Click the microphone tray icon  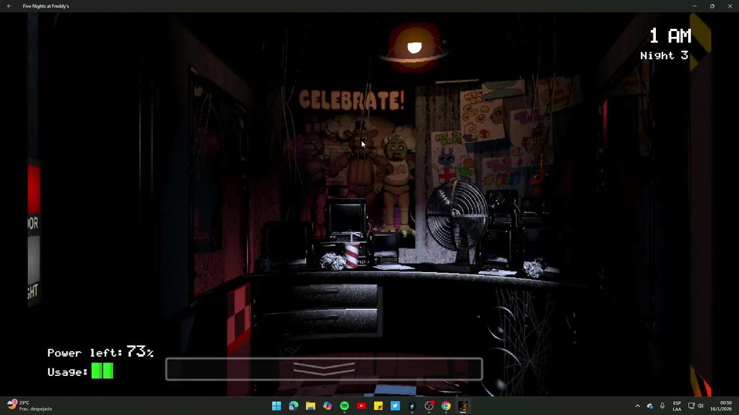pyautogui.click(x=662, y=406)
